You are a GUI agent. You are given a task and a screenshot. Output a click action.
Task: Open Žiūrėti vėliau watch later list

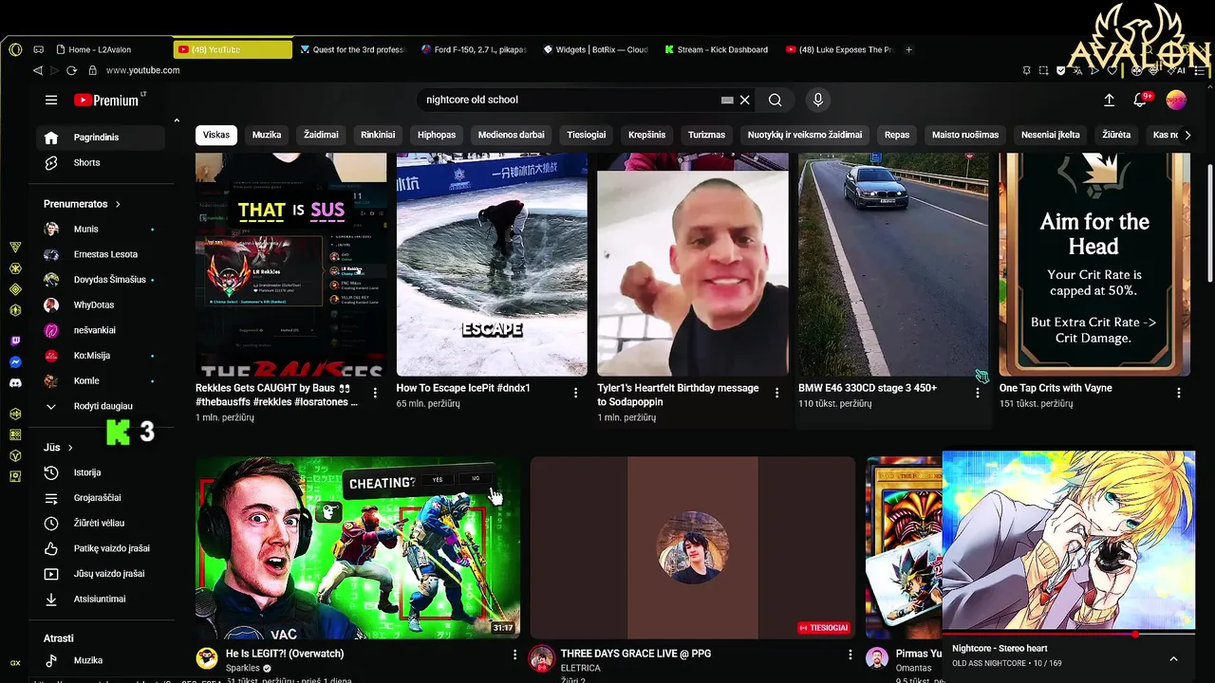tap(101, 524)
